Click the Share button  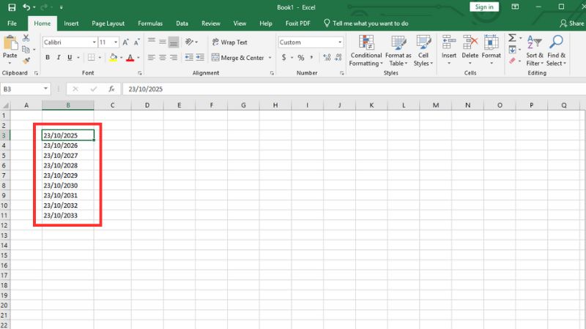[571, 23]
